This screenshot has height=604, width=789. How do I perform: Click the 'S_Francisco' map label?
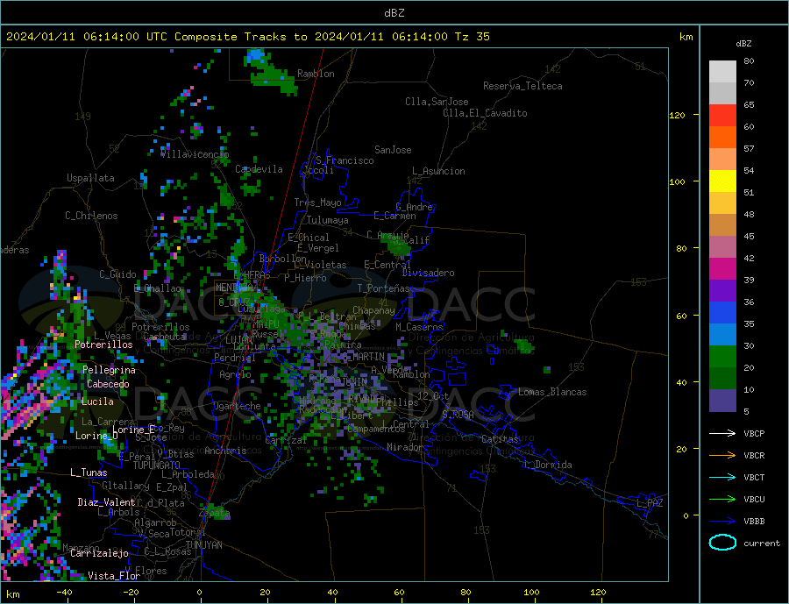[345, 160]
